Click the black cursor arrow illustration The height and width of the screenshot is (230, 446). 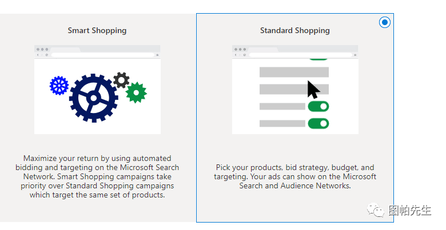[312, 90]
